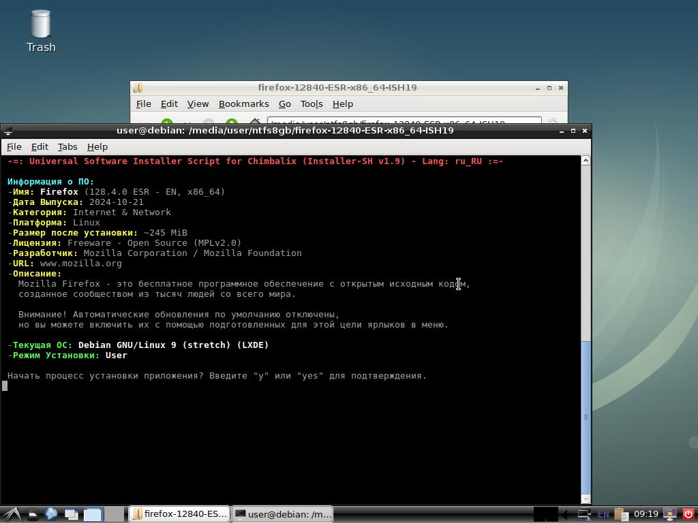This screenshot has width=698, height=523.
Task: Click the terminal window title bar text
Action: tap(285, 131)
